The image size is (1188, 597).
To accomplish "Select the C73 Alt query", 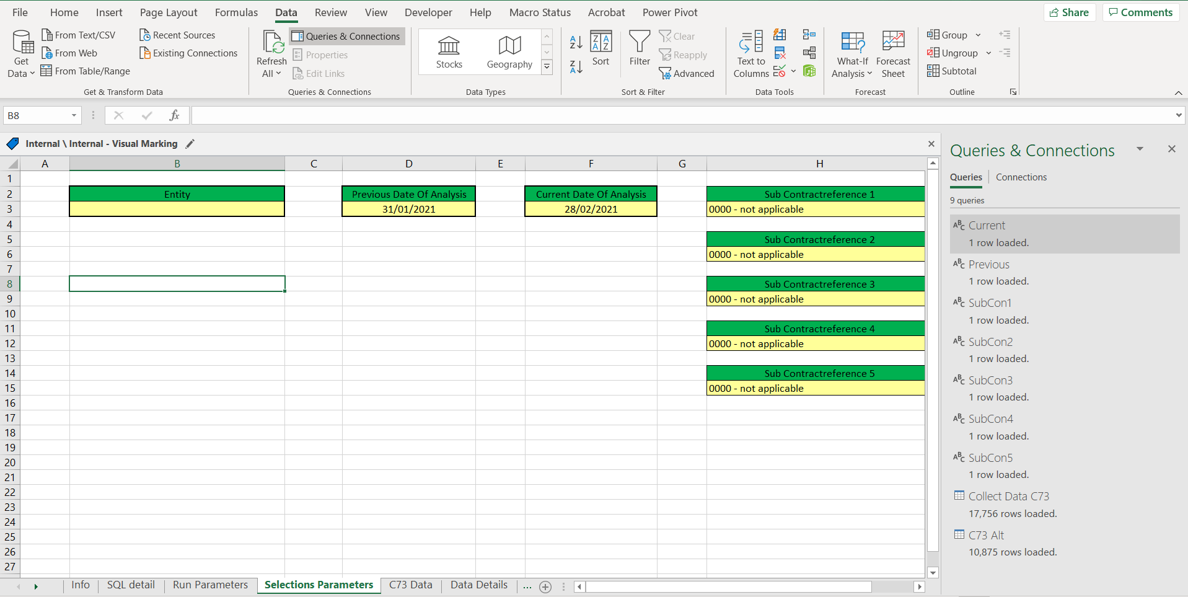I will click(1064, 543).
